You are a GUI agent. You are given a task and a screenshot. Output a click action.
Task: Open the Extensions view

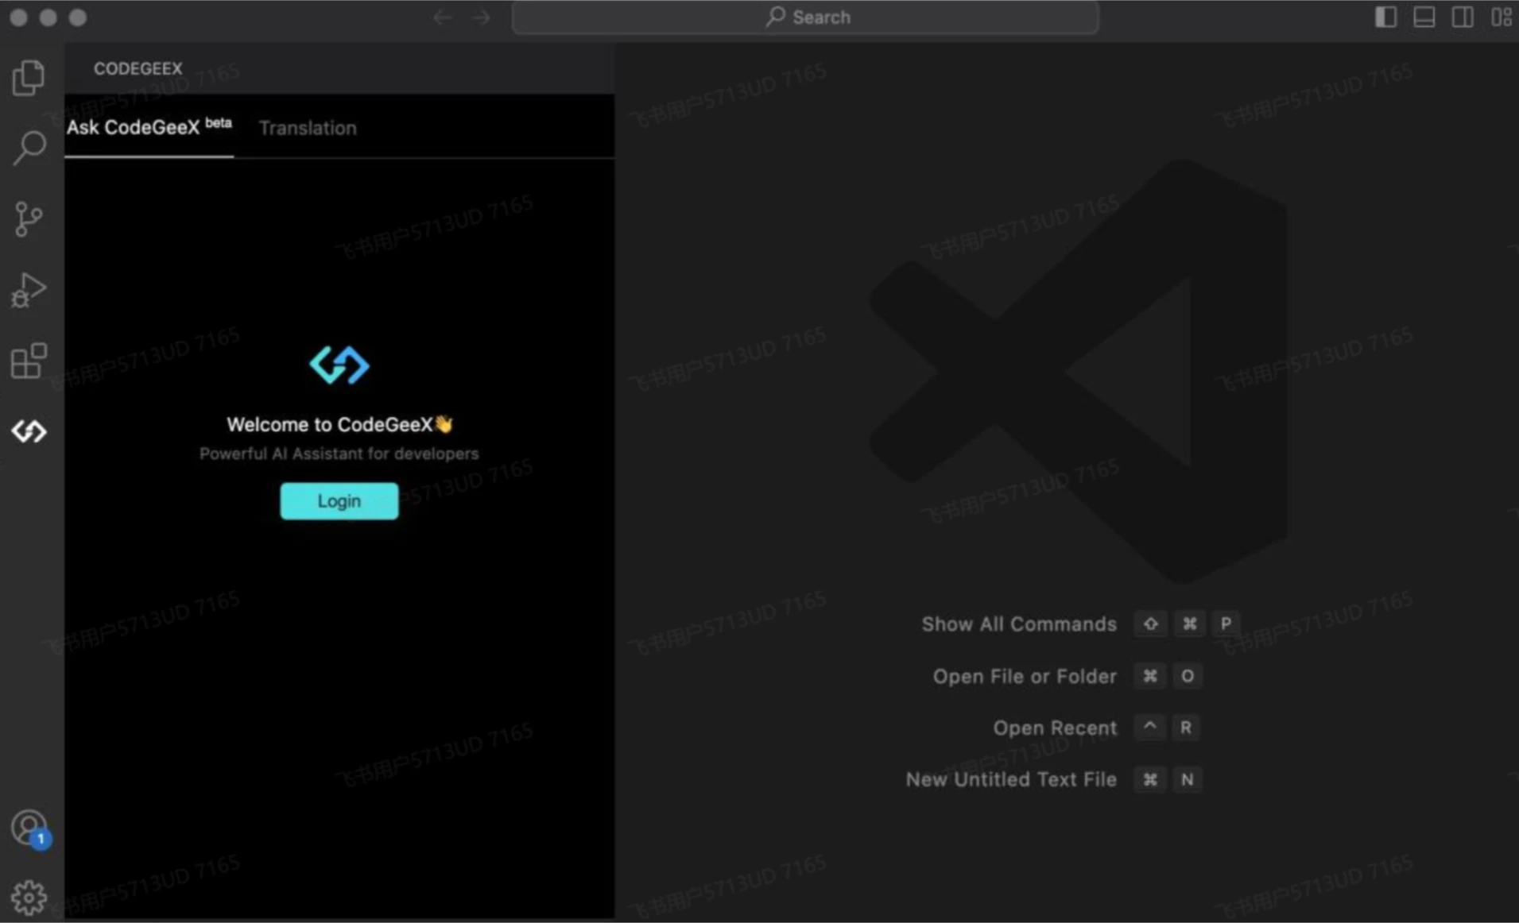coord(29,361)
